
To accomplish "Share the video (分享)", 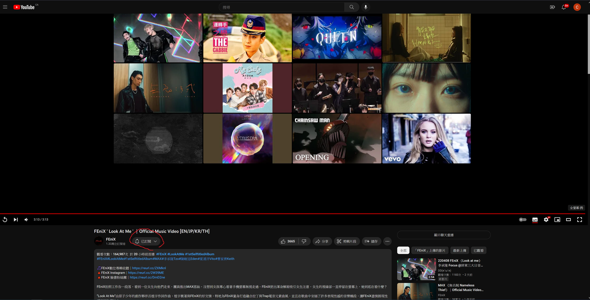I will (x=322, y=241).
